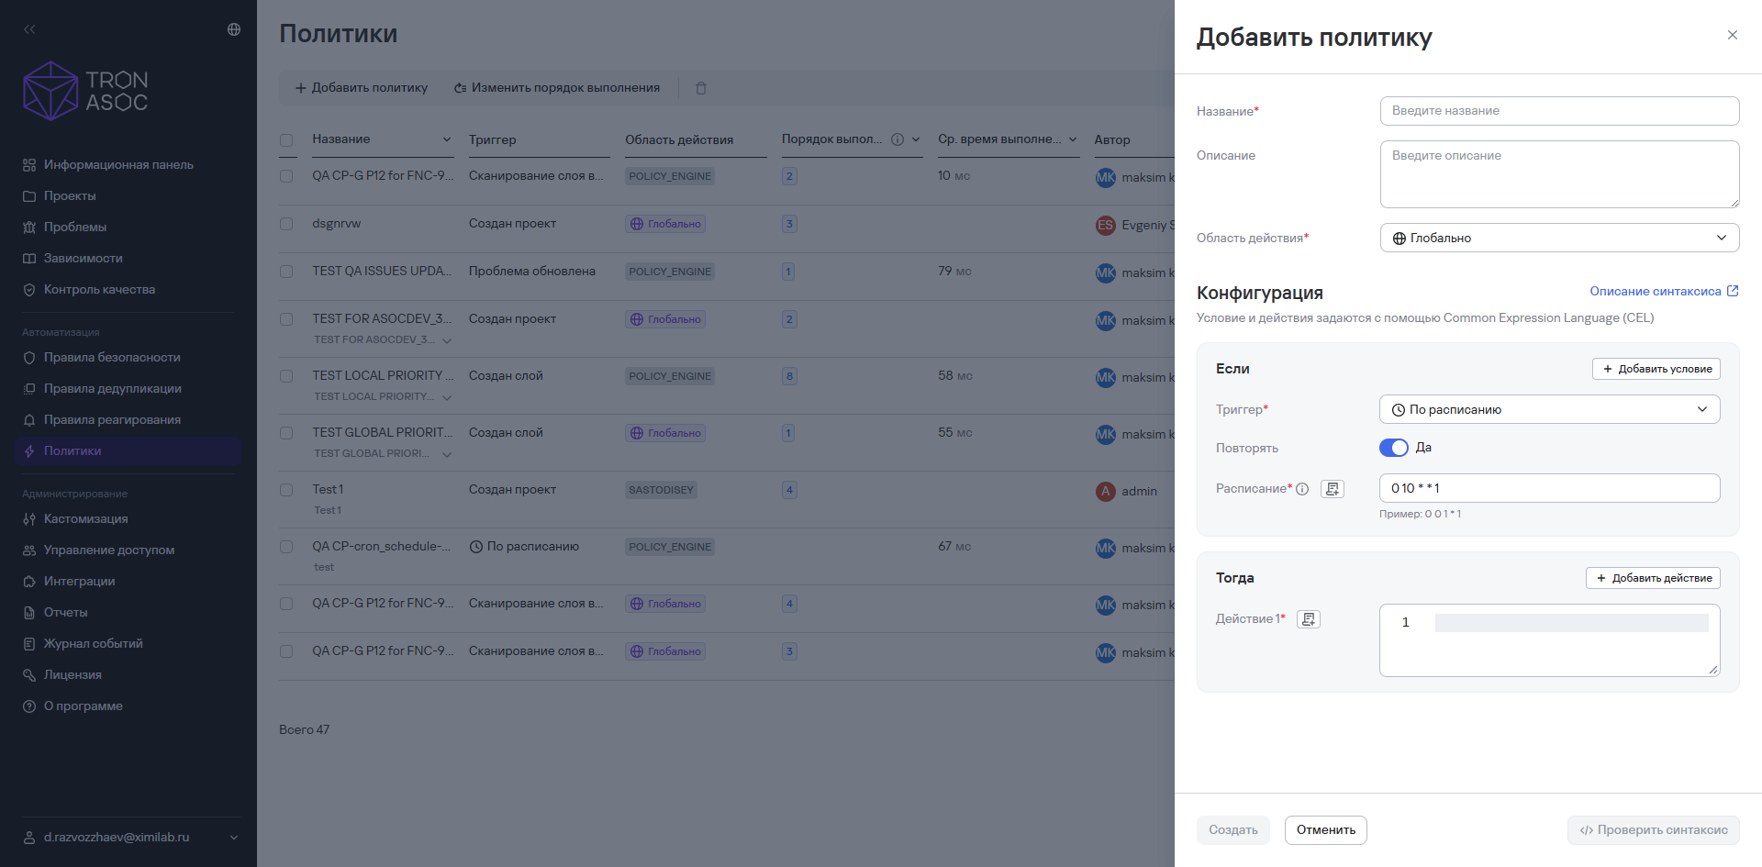Check QA CP-cron_schedule row checkbox
This screenshot has width=1762, height=867.
286,547
